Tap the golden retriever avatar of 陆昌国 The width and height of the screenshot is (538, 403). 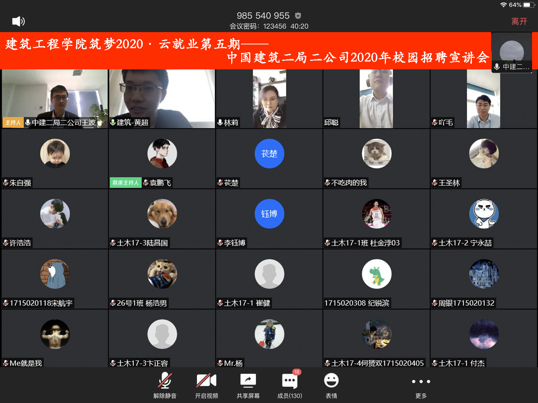click(162, 214)
